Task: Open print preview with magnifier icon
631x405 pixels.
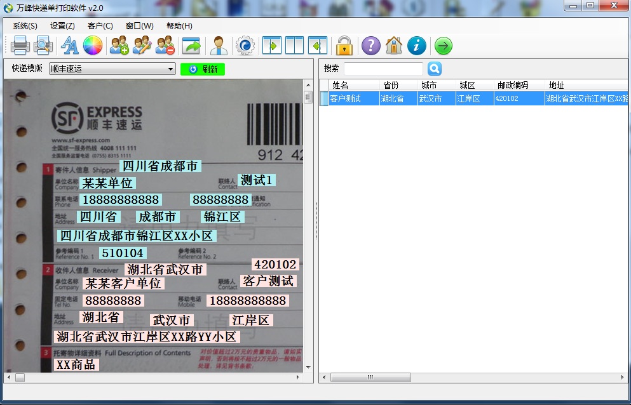Action: (43, 46)
